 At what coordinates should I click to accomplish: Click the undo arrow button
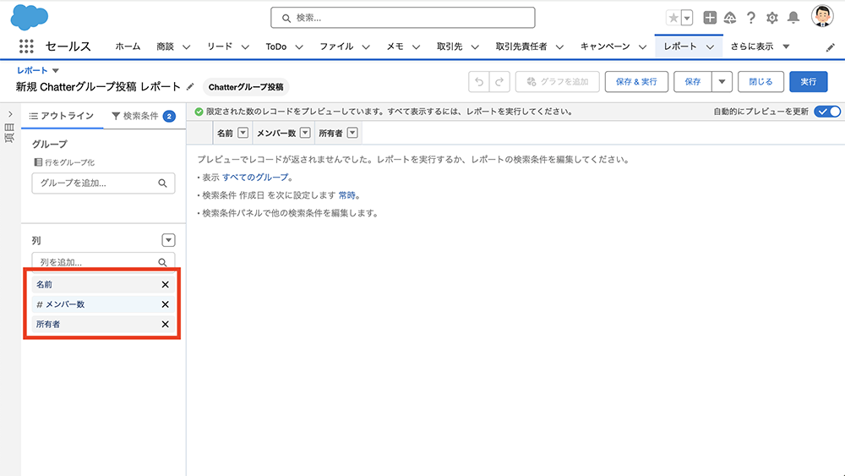click(479, 82)
